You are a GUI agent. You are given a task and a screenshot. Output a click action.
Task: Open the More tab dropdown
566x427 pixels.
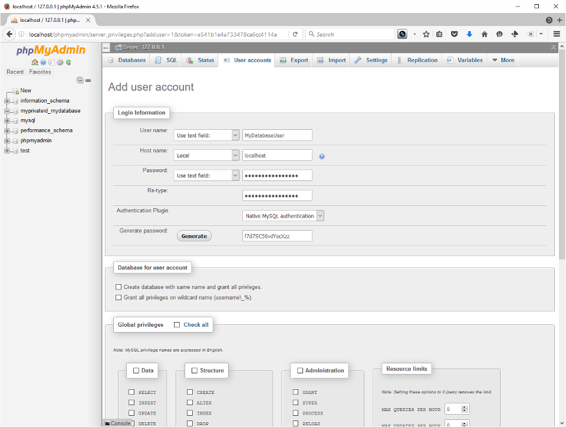pyautogui.click(x=503, y=60)
